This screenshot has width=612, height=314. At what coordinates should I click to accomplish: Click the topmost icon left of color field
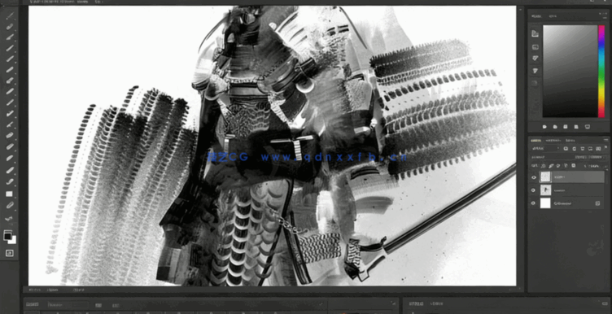click(x=535, y=34)
